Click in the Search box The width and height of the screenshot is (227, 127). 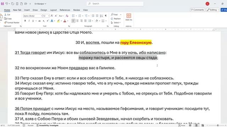115,4
